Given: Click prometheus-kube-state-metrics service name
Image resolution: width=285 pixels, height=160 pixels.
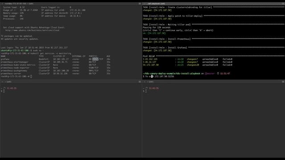Looking at the screenshot, I should [x=18, y=65].
